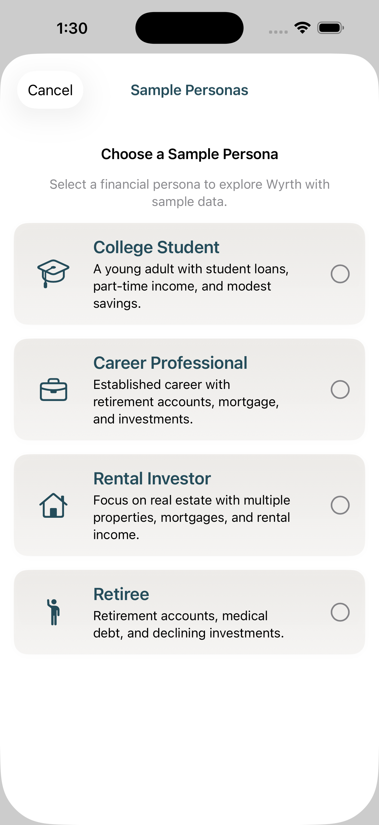Select the Rental Investor radio button

tap(340, 505)
